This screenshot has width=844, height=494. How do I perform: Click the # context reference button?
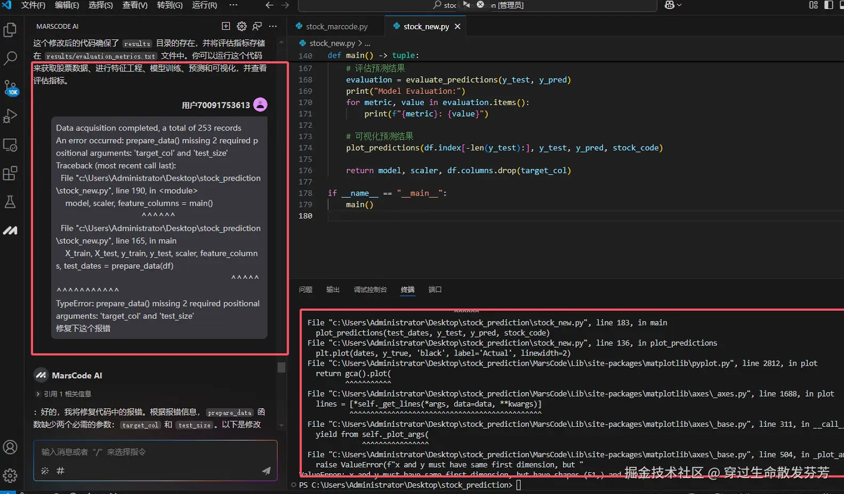pyautogui.click(x=60, y=471)
